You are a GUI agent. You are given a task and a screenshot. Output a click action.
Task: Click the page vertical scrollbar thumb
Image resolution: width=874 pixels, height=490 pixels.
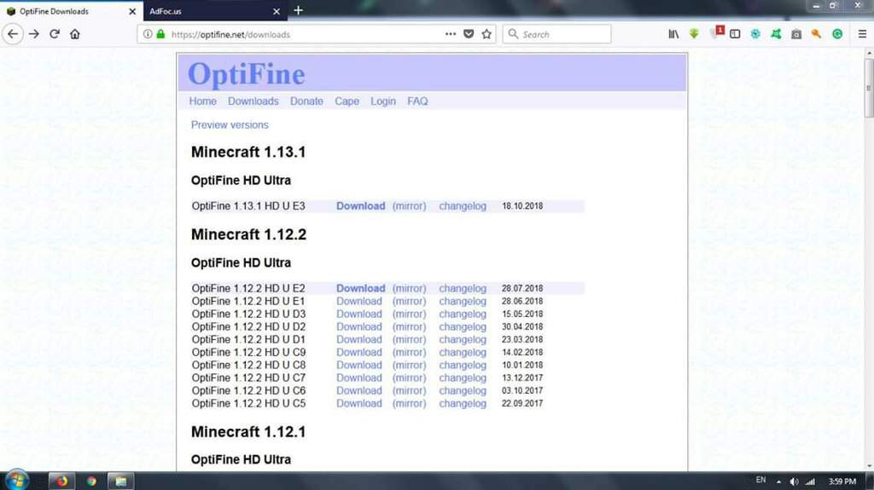868,88
